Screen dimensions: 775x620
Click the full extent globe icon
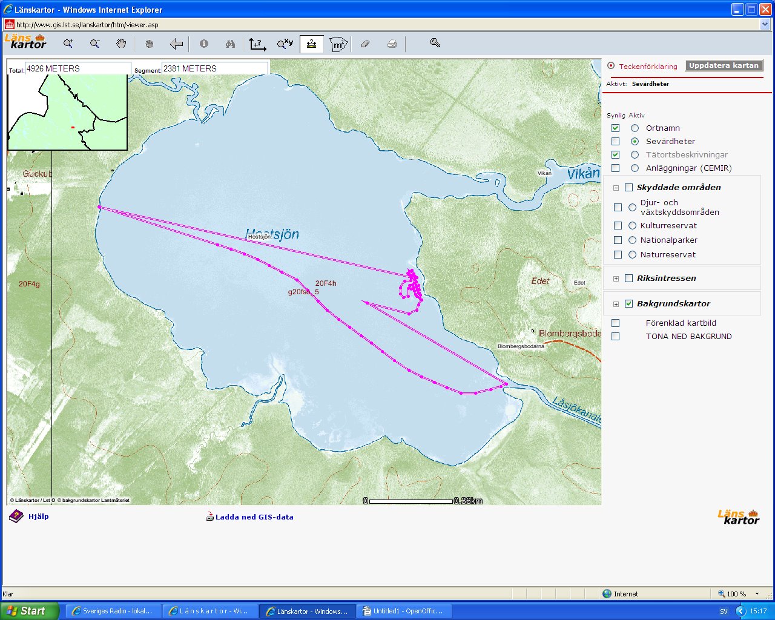150,44
